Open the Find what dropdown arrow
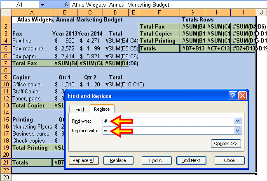 coord(237,121)
